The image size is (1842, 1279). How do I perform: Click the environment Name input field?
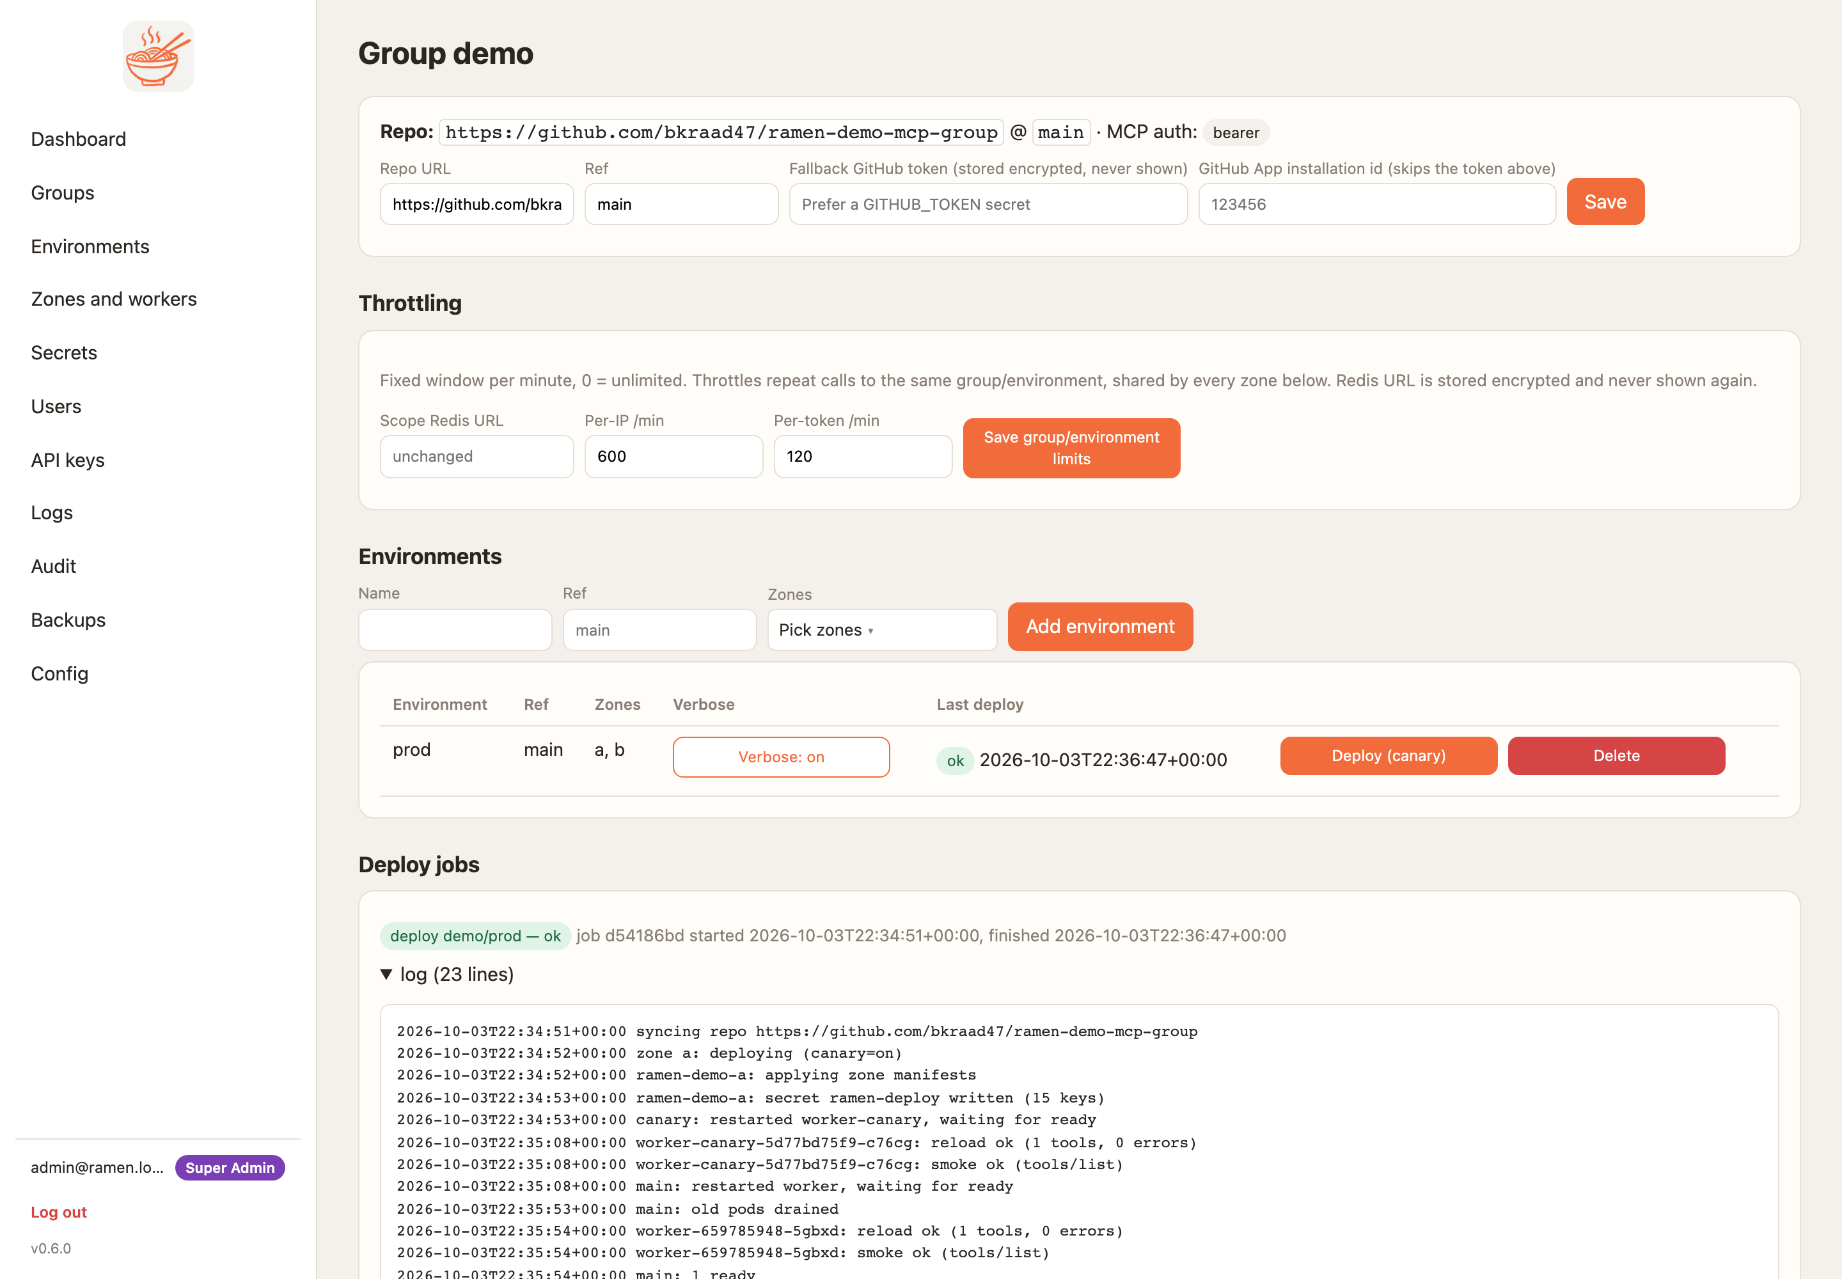click(455, 630)
